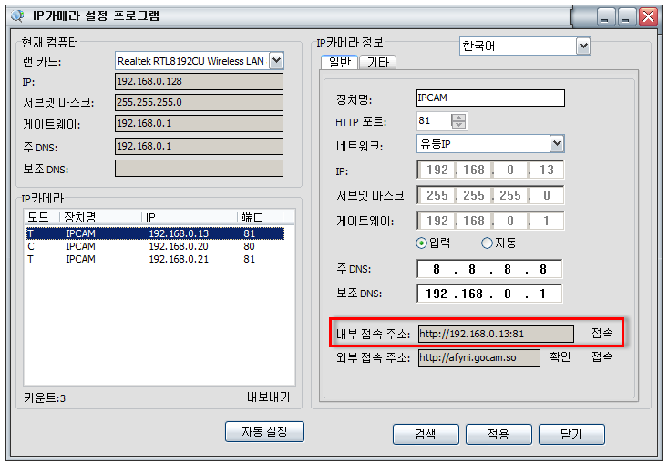
Task: Select the 자동 radio button
Action: tap(487, 243)
